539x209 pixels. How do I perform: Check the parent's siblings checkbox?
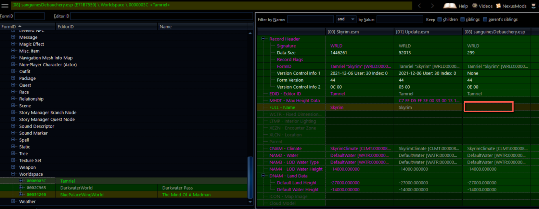pyautogui.click(x=485, y=19)
